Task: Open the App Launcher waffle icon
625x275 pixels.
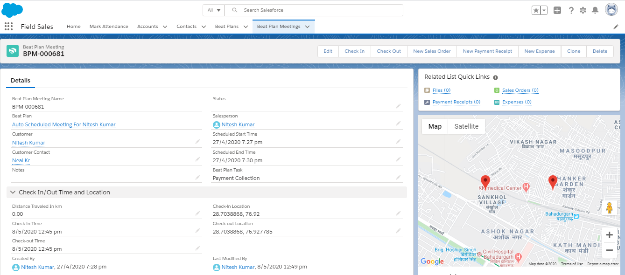Action: (x=8, y=26)
